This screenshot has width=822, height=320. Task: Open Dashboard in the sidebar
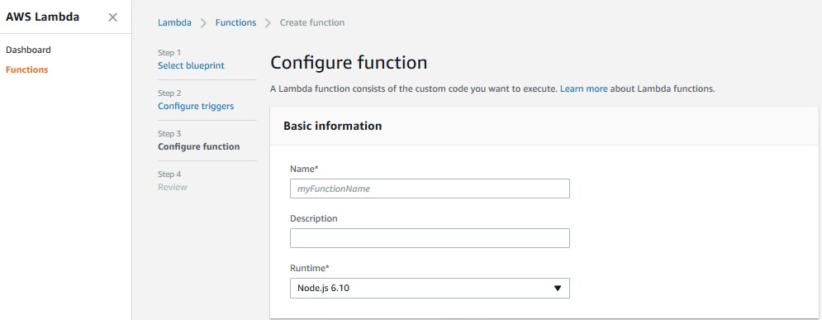(28, 50)
